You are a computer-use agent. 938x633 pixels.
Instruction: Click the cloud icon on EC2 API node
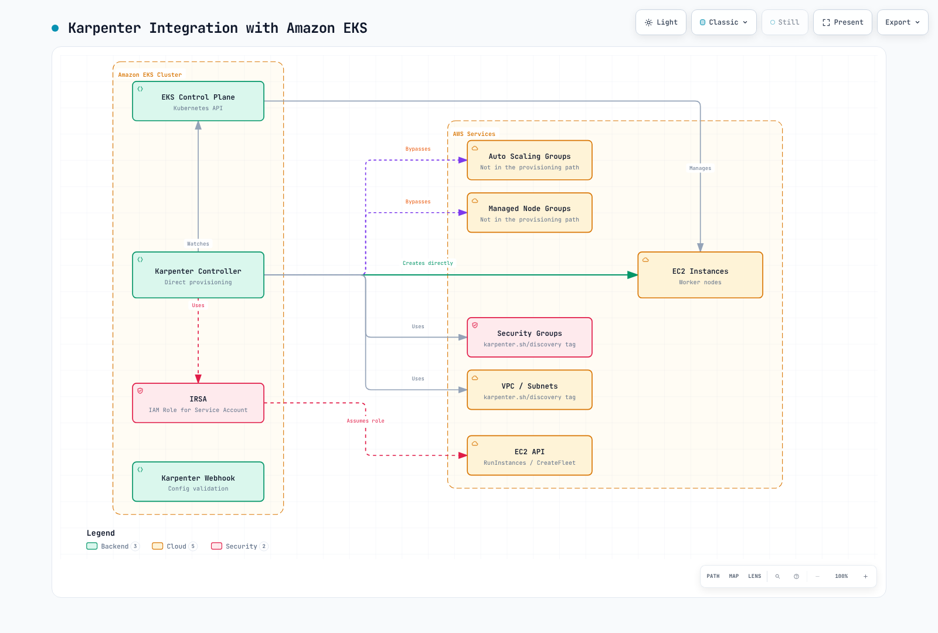coord(475,444)
